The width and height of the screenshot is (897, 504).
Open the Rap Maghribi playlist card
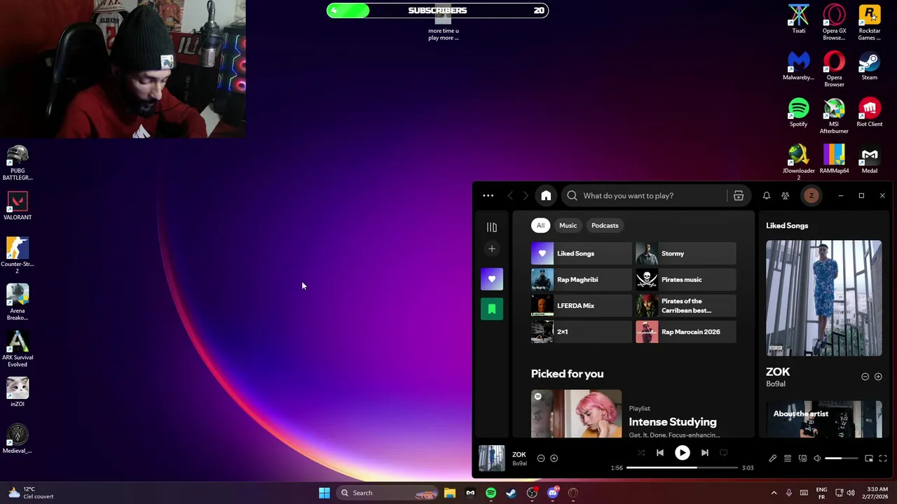(581, 279)
